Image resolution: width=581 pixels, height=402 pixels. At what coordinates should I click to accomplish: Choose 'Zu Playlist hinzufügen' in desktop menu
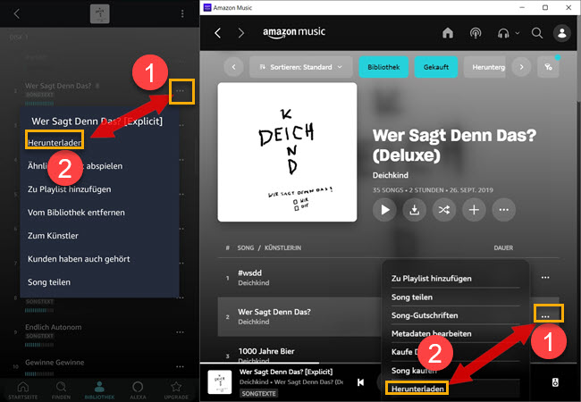432,279
